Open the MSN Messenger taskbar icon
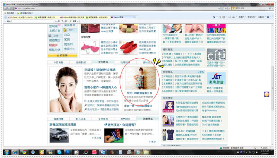277x158 pixels. 50,152
